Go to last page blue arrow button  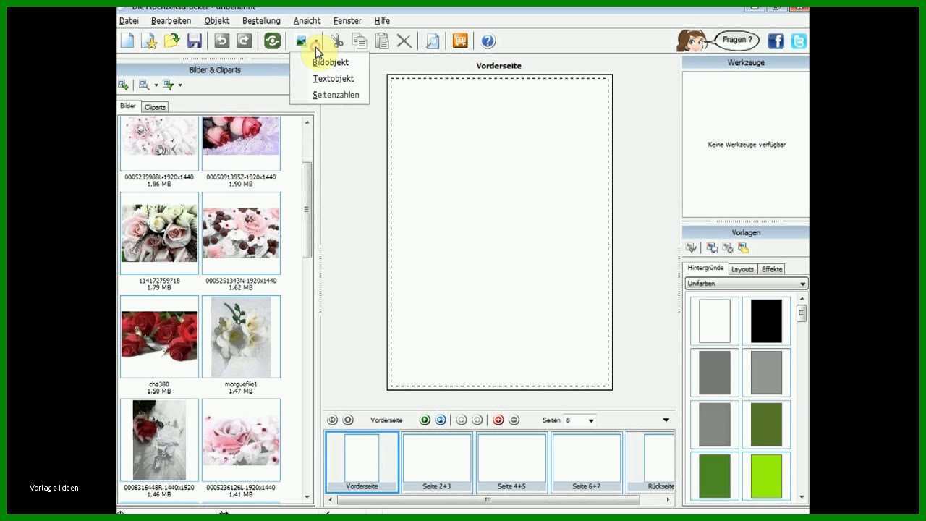[441, 420]
